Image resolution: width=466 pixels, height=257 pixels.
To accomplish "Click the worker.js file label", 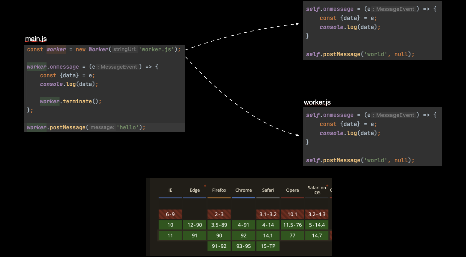I will (x=317, y=102).
